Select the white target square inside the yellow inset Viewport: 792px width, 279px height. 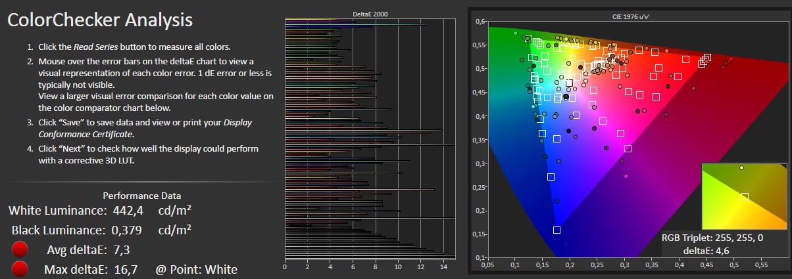745,196
